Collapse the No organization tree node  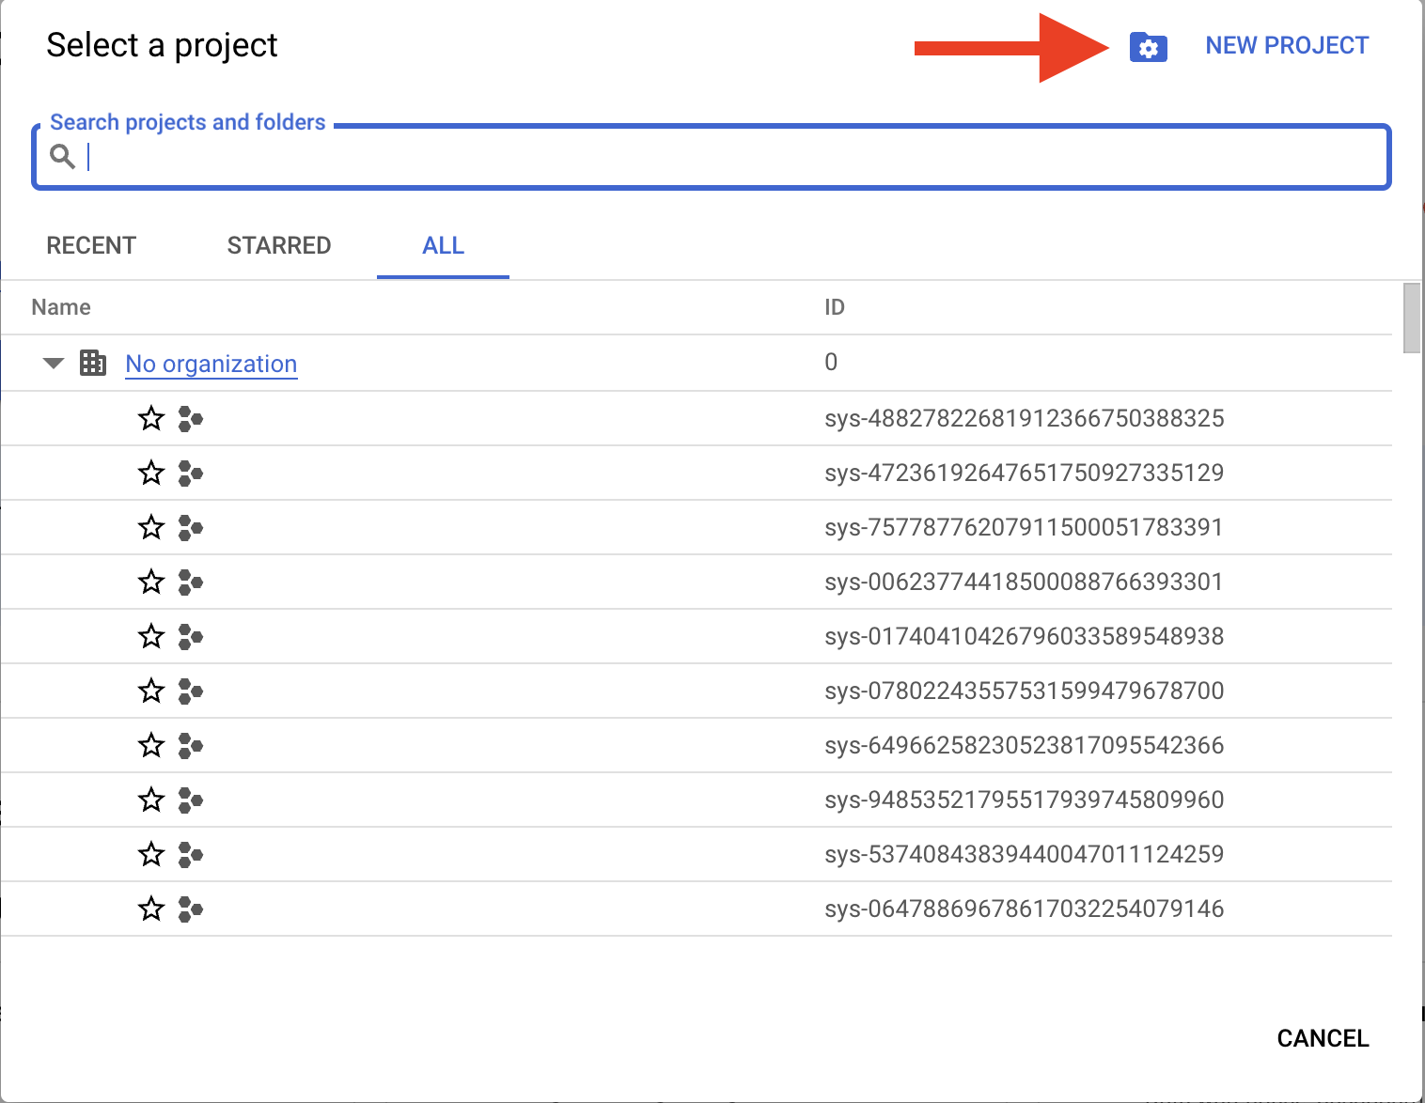(54, 364)
